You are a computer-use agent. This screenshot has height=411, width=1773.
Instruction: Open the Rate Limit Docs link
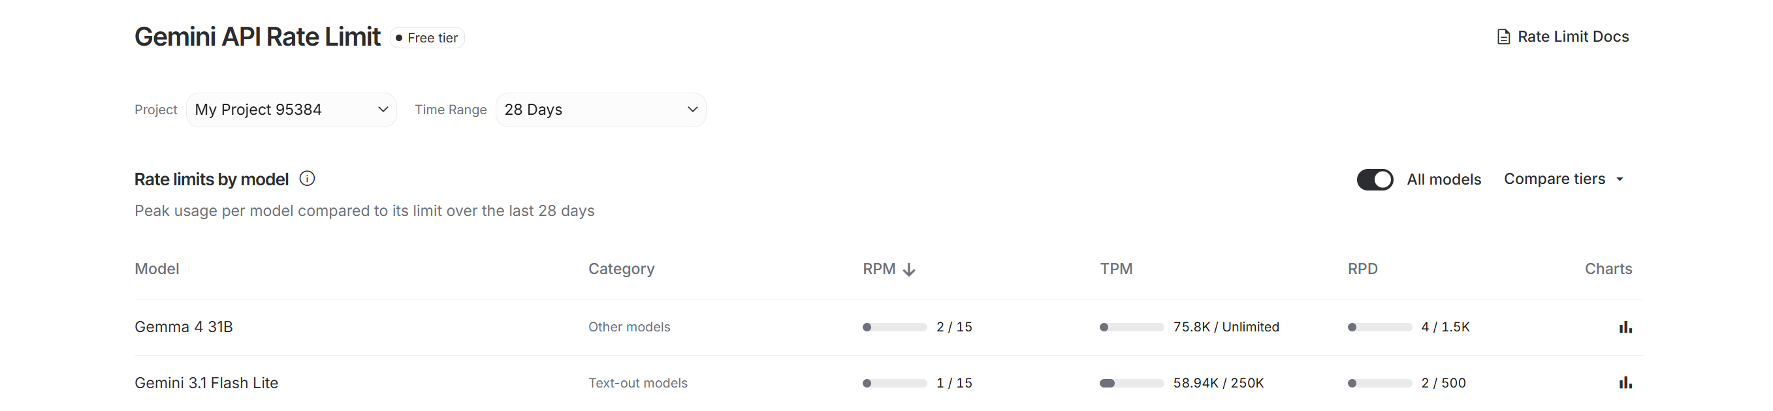1573,37
